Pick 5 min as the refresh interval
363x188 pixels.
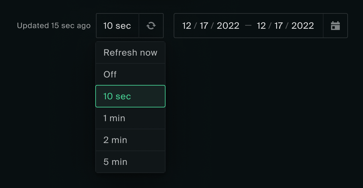(115, 162)
